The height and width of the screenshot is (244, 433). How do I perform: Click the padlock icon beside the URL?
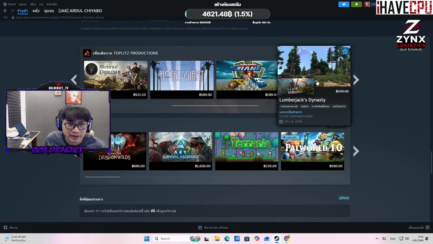point(13,17)
